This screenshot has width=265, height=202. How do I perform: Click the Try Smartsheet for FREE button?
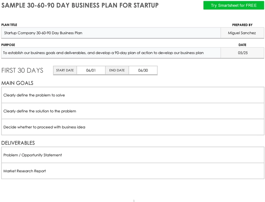click(234, 5)
